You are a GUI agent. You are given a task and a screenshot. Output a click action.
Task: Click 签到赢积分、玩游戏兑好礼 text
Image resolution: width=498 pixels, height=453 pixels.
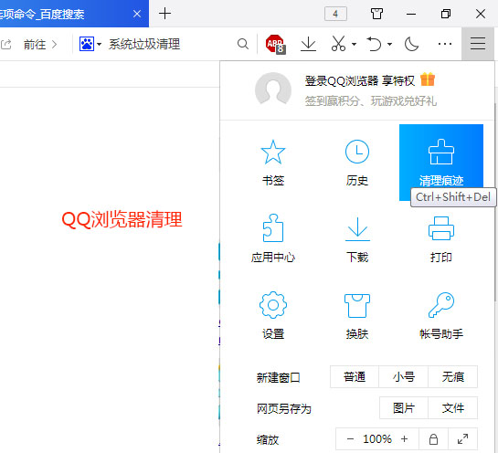pyautogui.click(x=371, y=101)
